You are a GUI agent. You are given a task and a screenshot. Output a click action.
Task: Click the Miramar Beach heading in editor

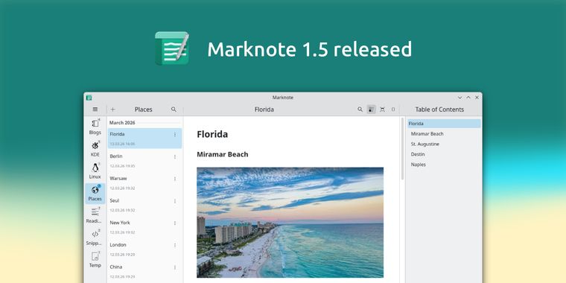click(223, 154)
